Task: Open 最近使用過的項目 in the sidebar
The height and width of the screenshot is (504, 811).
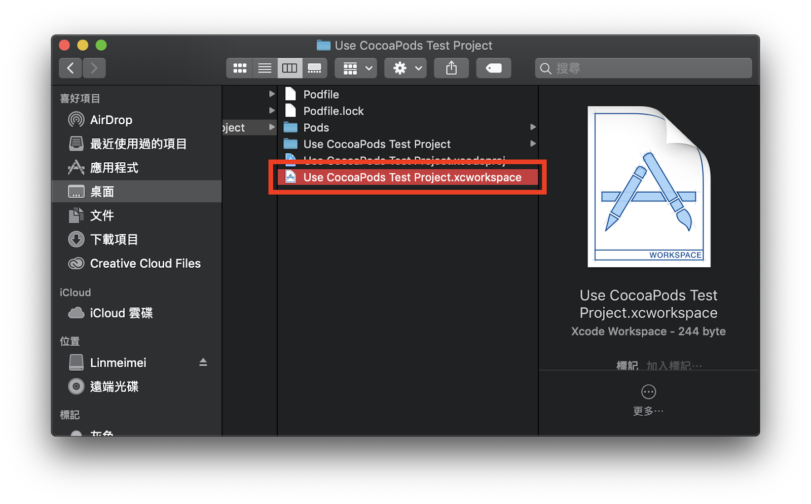Action: click(136, 143)
